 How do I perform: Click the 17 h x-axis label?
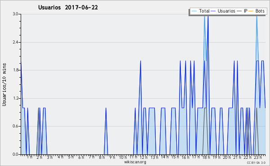[x=196, y=157]
